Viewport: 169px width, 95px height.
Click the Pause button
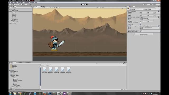tap(84, 4)
